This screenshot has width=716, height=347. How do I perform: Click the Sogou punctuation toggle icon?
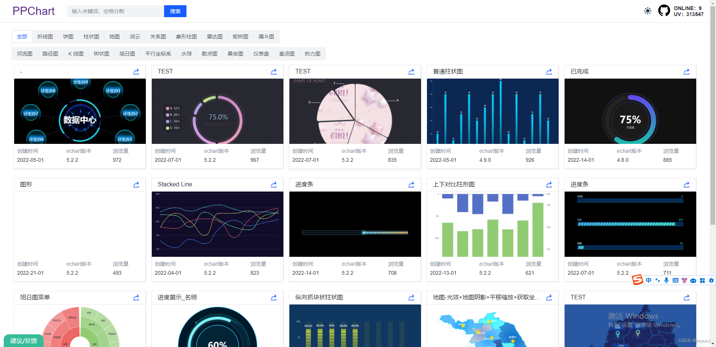coord(657,280)
